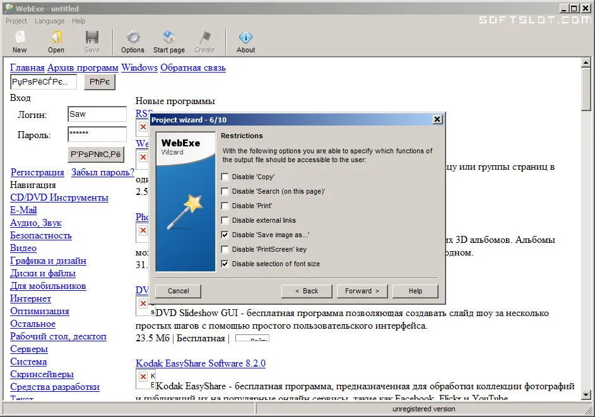Open the Project menu
595x417 pixels.
16,21
